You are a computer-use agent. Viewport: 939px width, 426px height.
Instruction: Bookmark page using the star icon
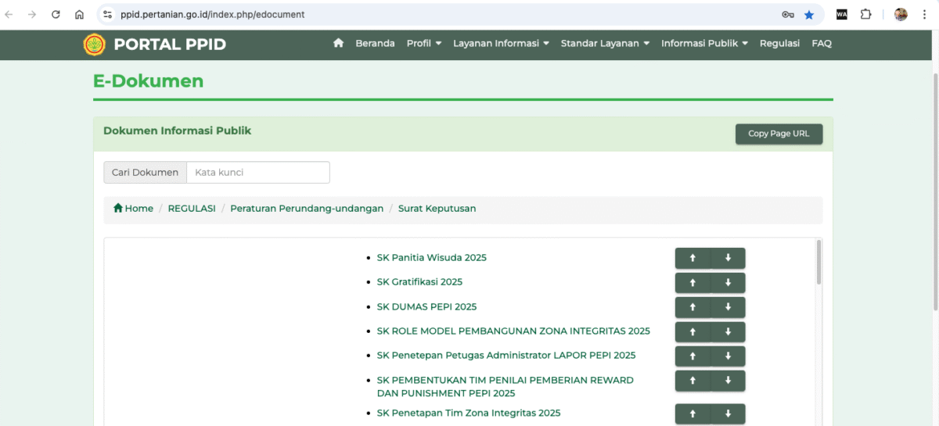click(x=809, y=15)
